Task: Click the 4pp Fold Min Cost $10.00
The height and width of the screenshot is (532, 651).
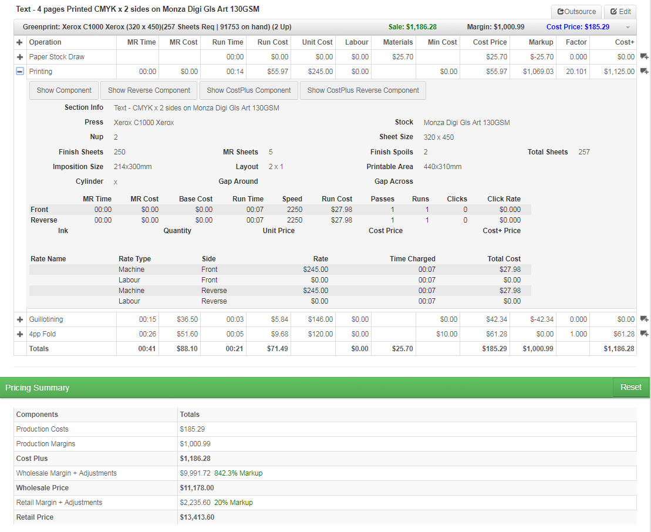Action: 447,334
